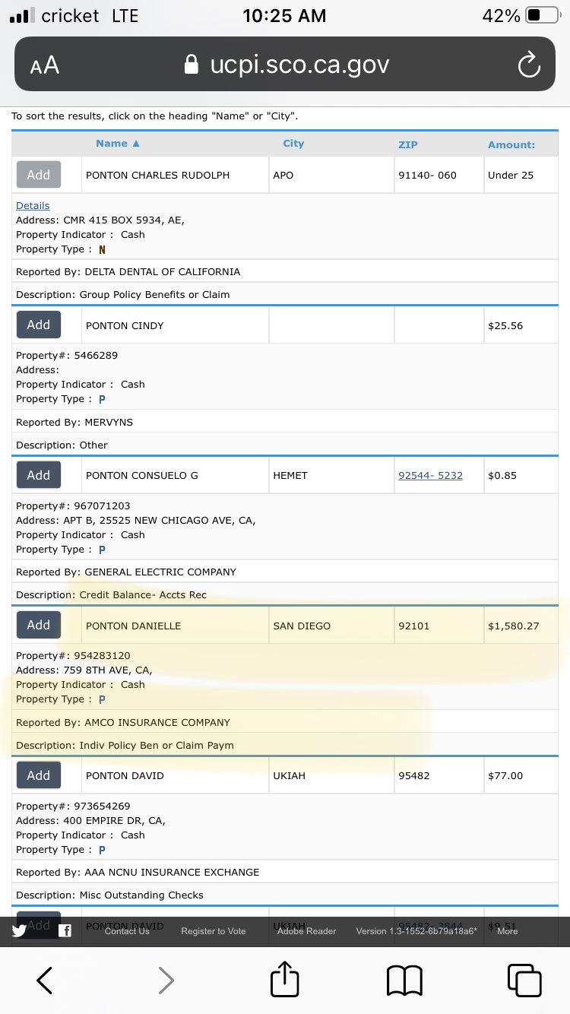Image resolution: width=570 pixels, height=1014 pixels.
Task: Open the Safari tabs overview icon
Action: 524,980
